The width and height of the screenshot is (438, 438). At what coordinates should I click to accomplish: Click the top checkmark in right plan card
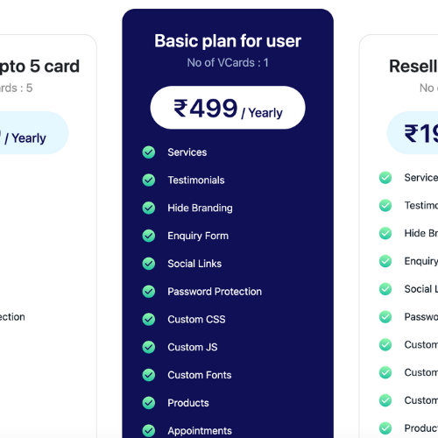385,178
